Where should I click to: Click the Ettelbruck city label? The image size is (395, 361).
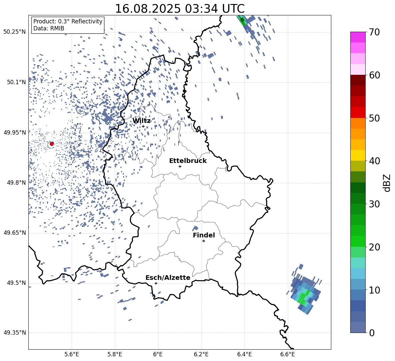pyautogui.click(x=188, y=161)
